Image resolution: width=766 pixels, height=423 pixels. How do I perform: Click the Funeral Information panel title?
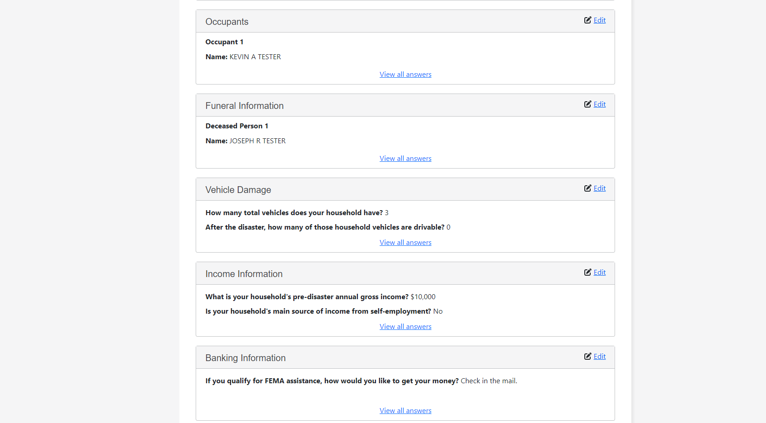click(x=244, y=106)
